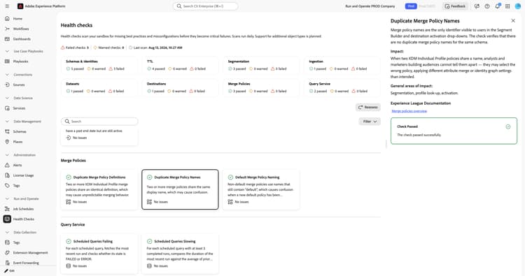Open the notifications bell
The height and width of the screenshot is (276, 525).
498,6
